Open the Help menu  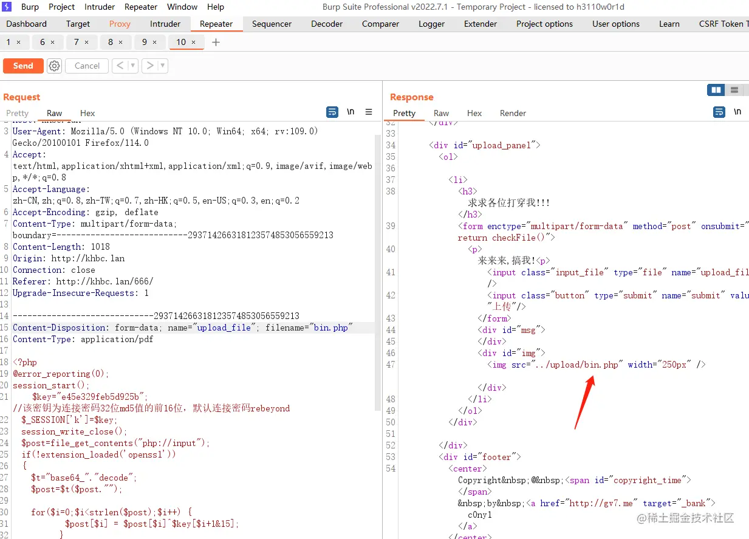[x=216, y=7]
